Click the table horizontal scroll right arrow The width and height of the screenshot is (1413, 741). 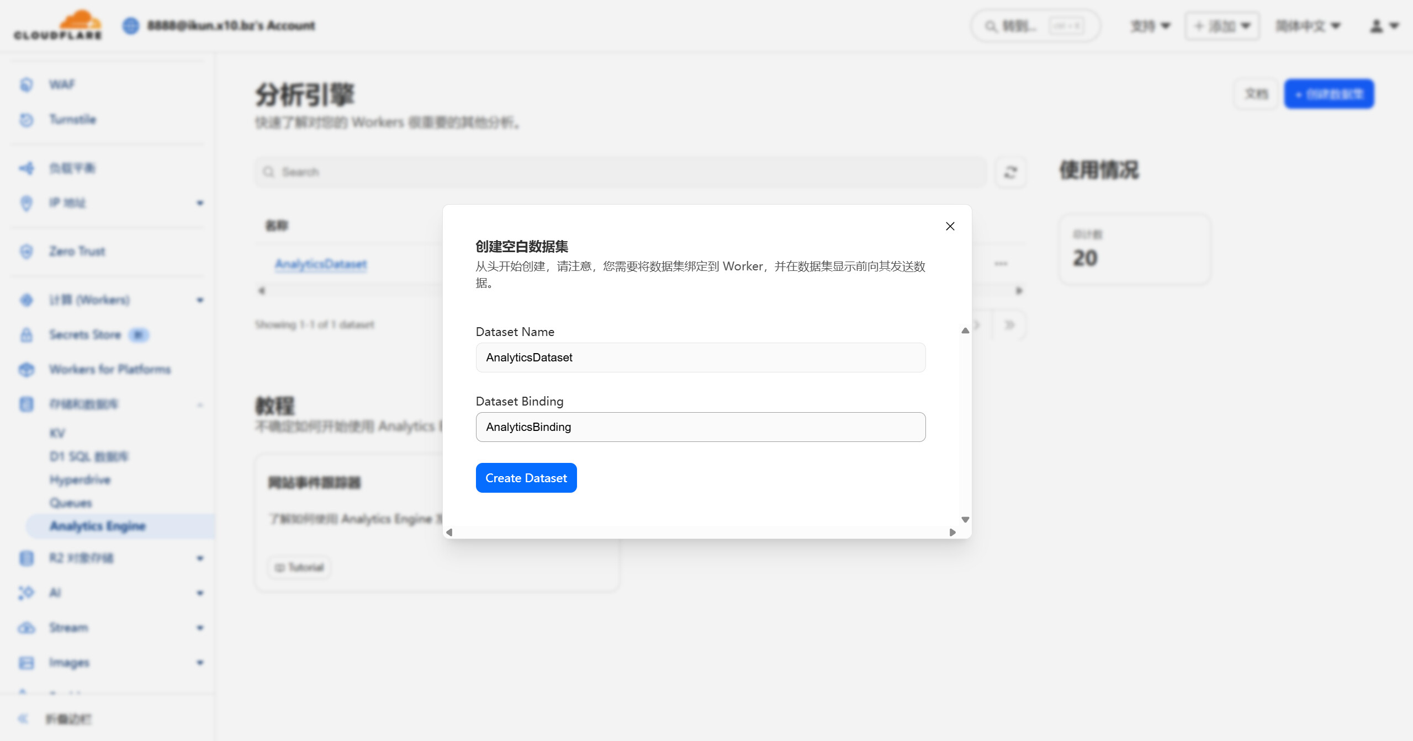[1019, 290]
